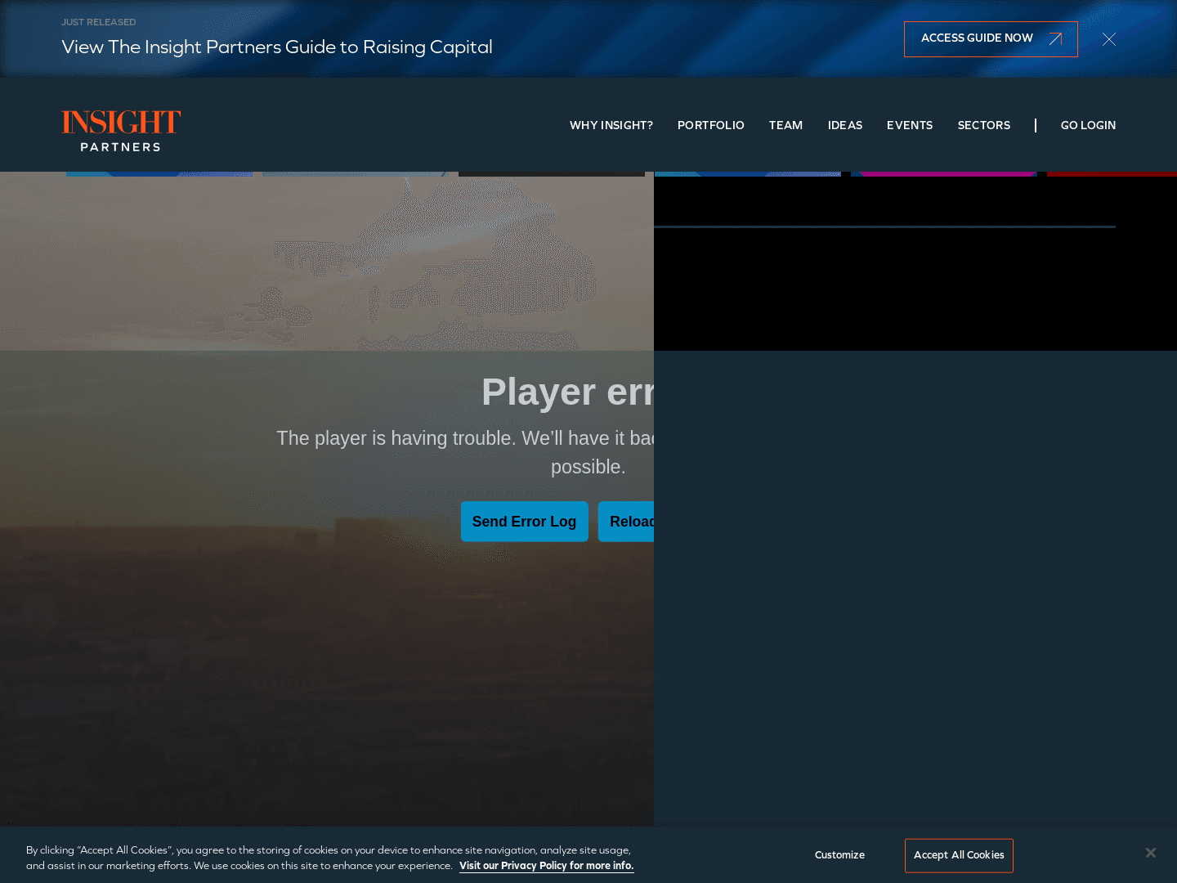The image size is (1177, 883).
Task: Click the Guide to Raising Capital headline
Action: click(276, 47)
